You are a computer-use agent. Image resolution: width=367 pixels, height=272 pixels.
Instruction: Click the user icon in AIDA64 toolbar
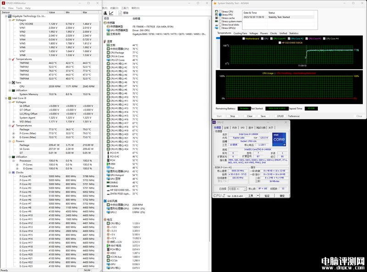(106, 13)
